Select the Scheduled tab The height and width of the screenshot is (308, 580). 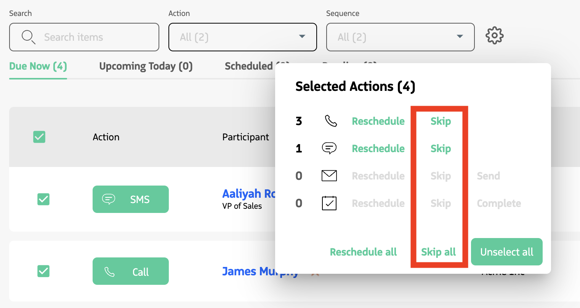[250, 66]
